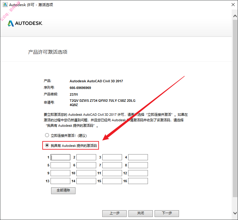This screenshot has height=220, width=238.
Task: Click activation code field 16
Action: point(138,181)
